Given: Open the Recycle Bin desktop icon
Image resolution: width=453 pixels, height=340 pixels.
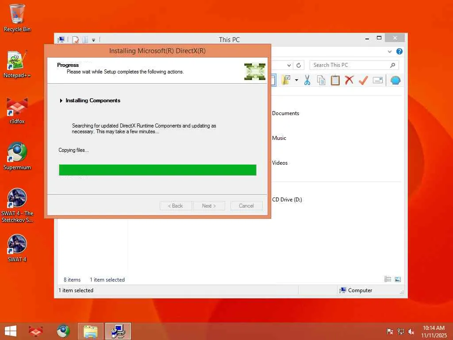Looking at the screenshot, I should pos(17,18).
